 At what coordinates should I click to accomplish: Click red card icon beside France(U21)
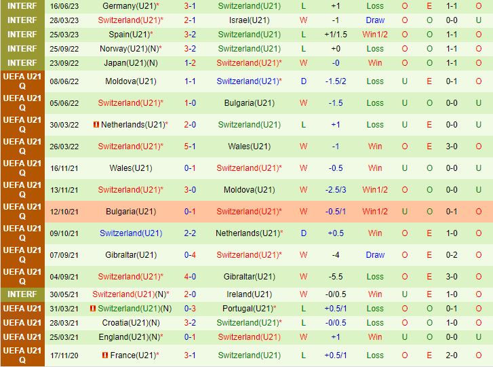pyautogui.click(x=104, y=355)
